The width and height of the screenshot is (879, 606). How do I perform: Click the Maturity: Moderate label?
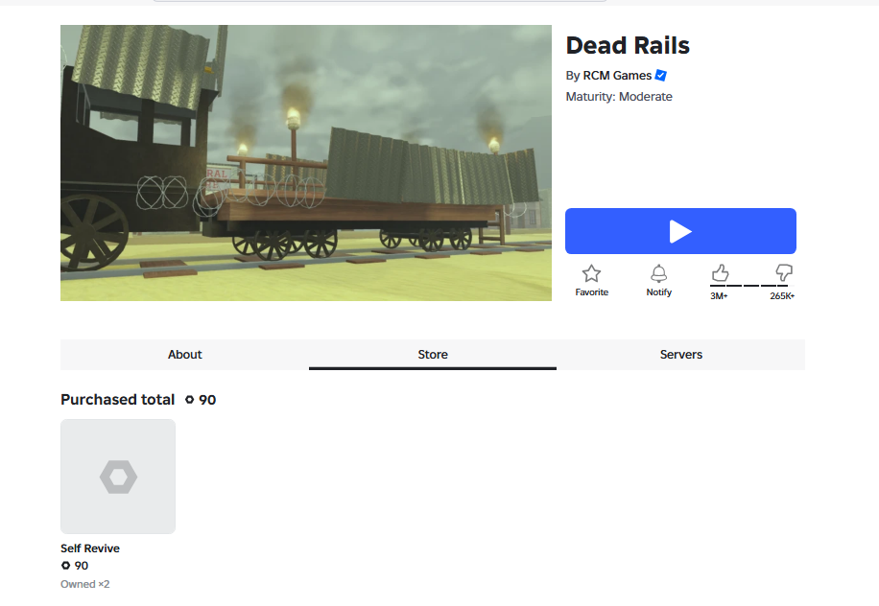coord(619,96)
